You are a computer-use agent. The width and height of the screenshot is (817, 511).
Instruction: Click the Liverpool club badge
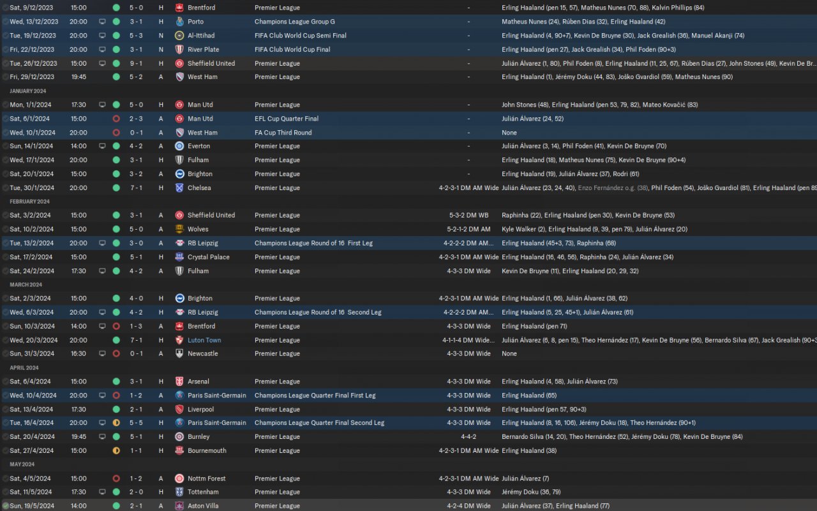coord(179,410)
